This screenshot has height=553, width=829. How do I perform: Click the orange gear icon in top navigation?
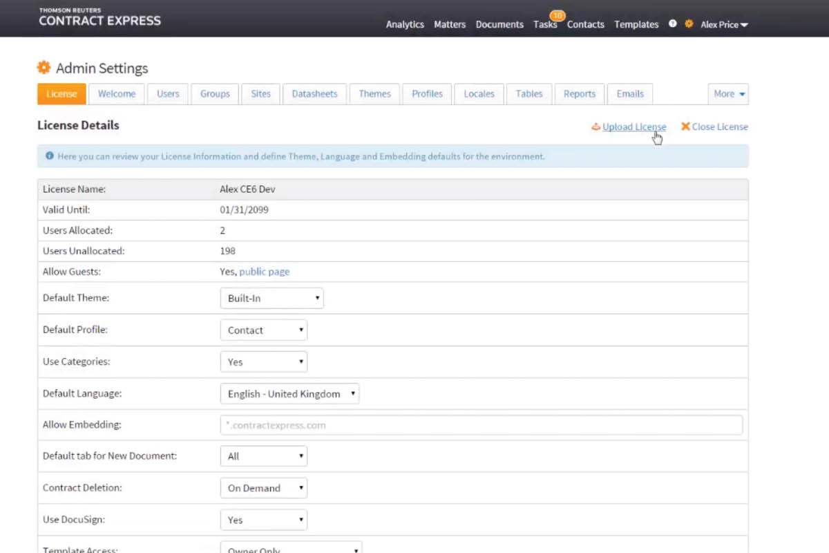(x=689, y=24)
